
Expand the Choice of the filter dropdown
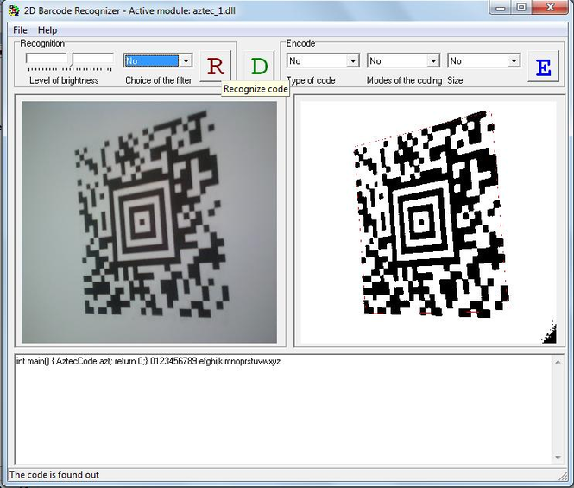click(186, 60)
